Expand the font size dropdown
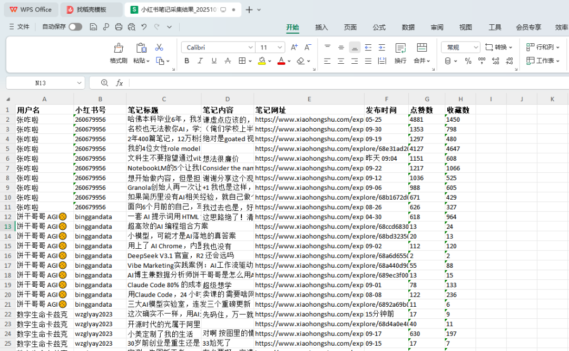 (x=280, y=47)
